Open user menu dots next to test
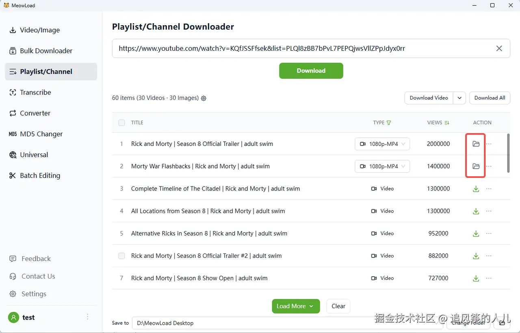 88,317
